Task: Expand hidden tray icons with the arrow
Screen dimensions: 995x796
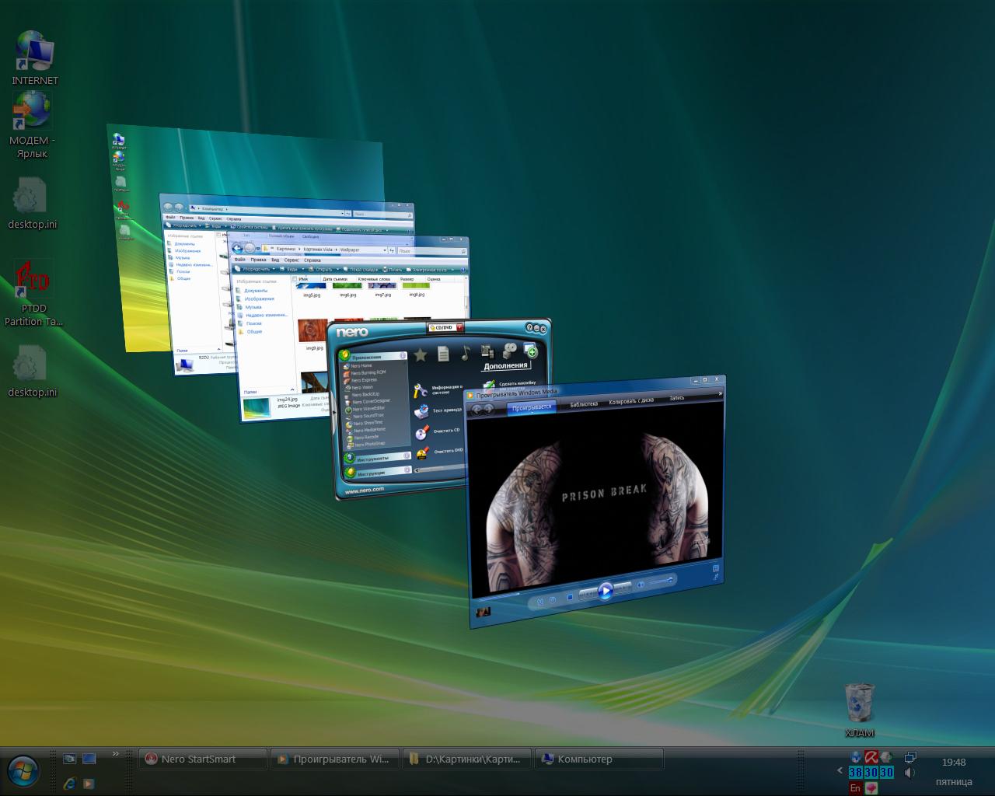Action: [840, 771]
